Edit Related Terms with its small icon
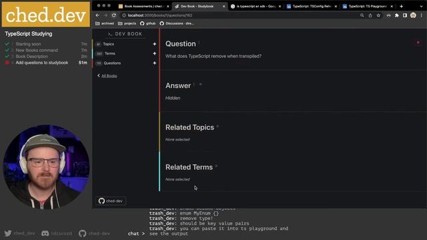 (216, 166)
